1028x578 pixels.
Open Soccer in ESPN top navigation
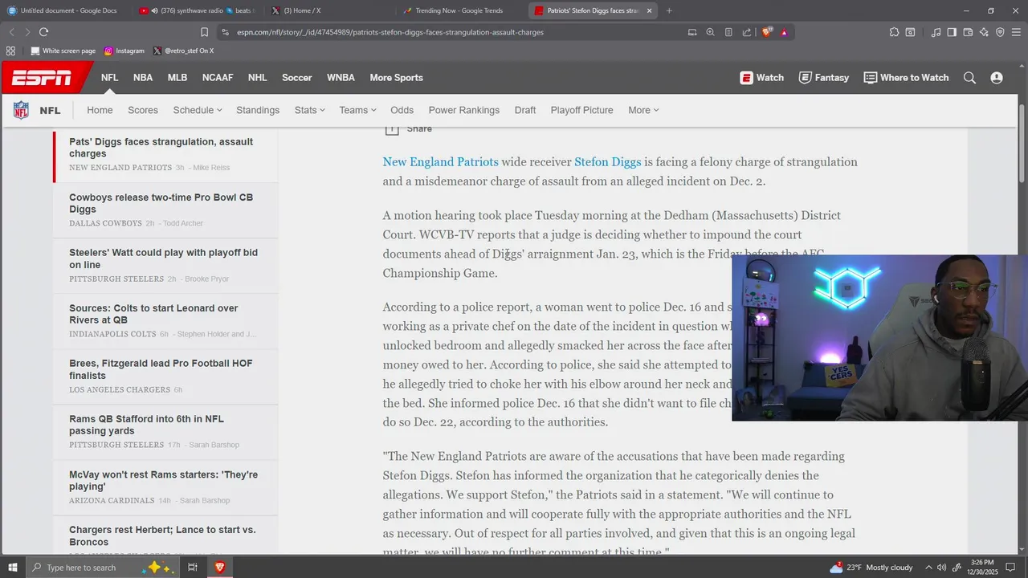coord(296,78)
